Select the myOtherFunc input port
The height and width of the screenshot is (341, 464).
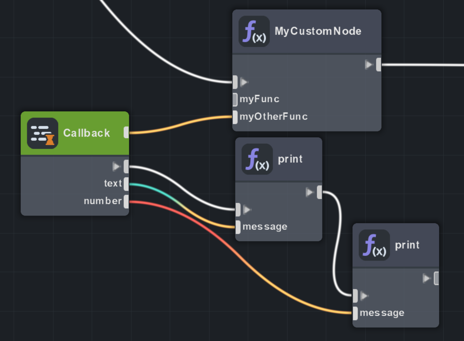235,117
